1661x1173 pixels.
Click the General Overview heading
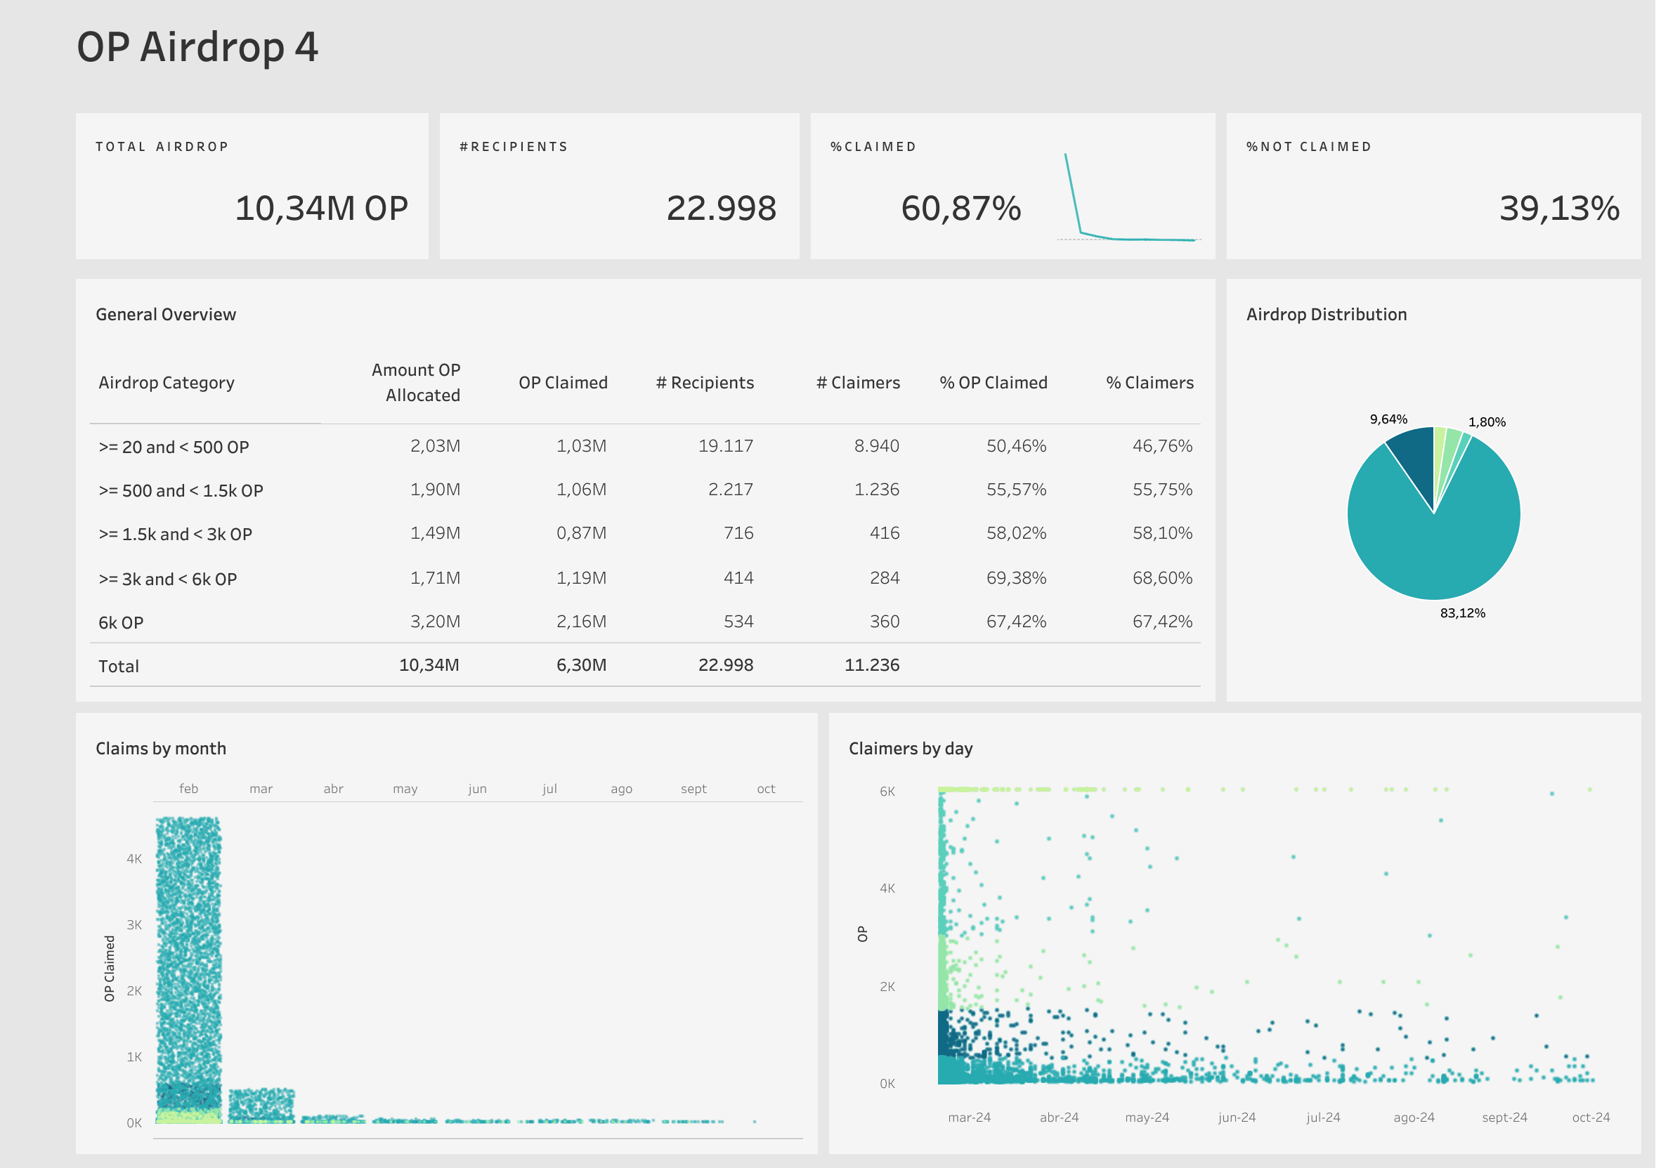[x=167, y=315]
